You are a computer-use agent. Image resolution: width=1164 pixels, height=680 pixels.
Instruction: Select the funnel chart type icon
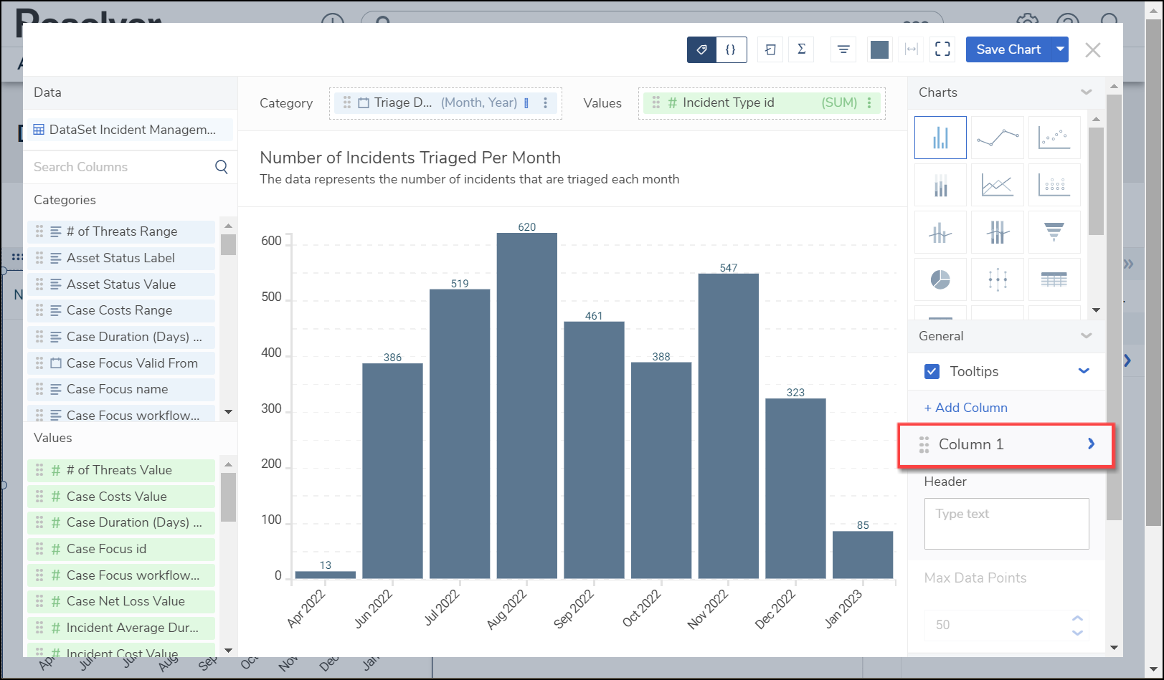(x=1054, y=232)
